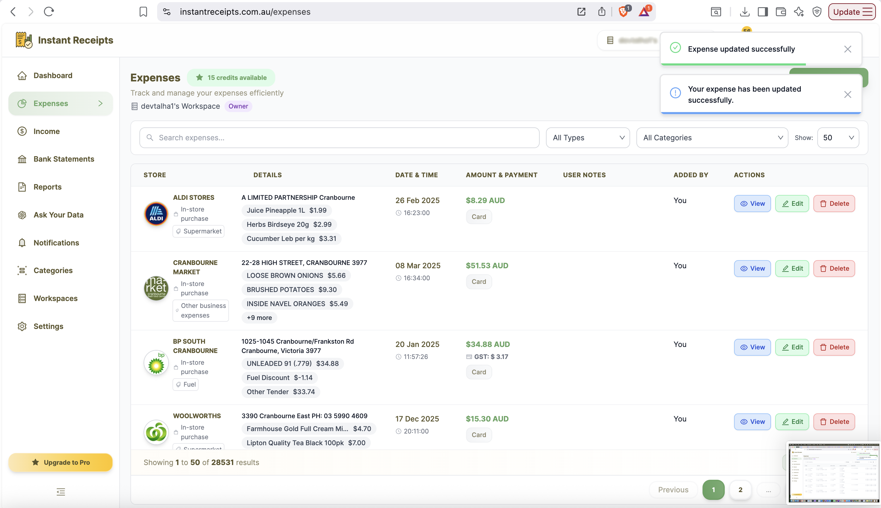
Task: Bookmark this page with bookmark icon
Action: (143, 11)
